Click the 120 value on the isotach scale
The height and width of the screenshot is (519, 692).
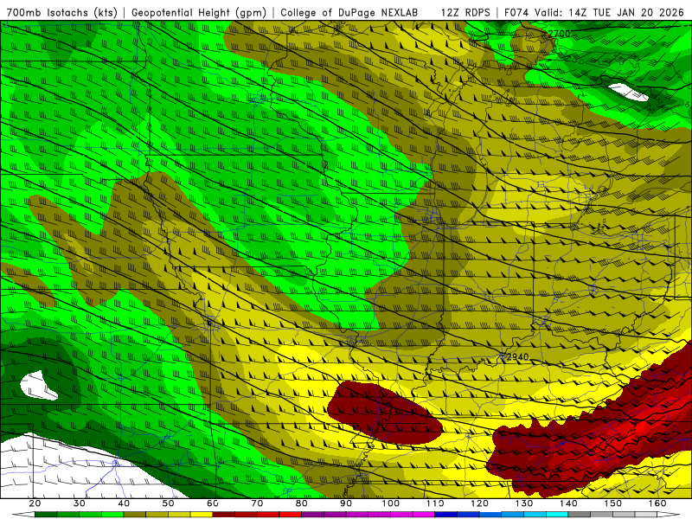point(480,503)
